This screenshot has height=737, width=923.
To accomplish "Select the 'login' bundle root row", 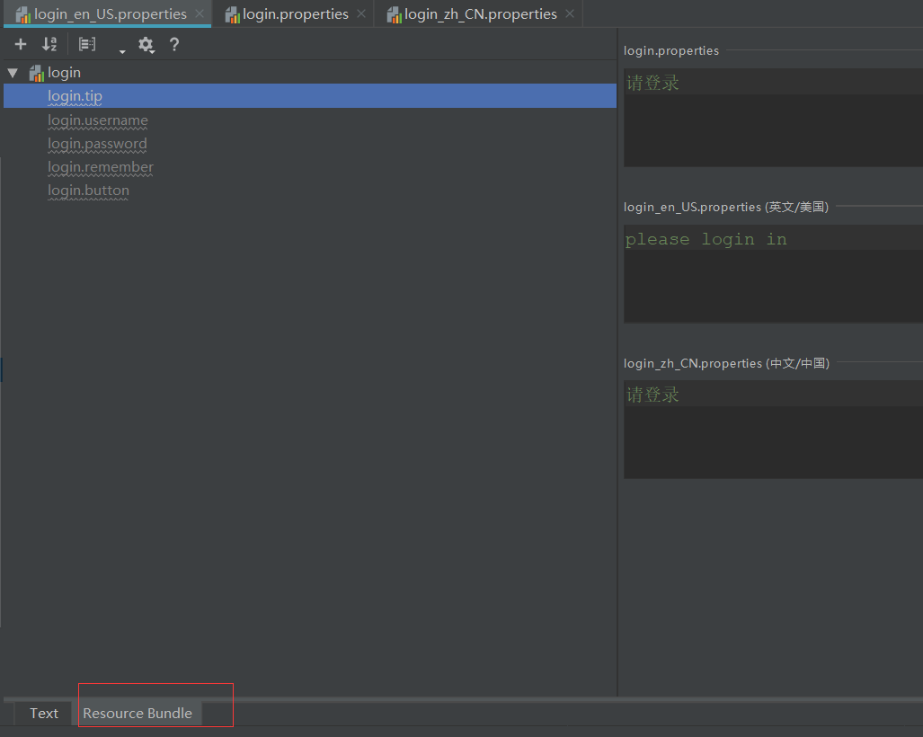I will click(310, 73).
